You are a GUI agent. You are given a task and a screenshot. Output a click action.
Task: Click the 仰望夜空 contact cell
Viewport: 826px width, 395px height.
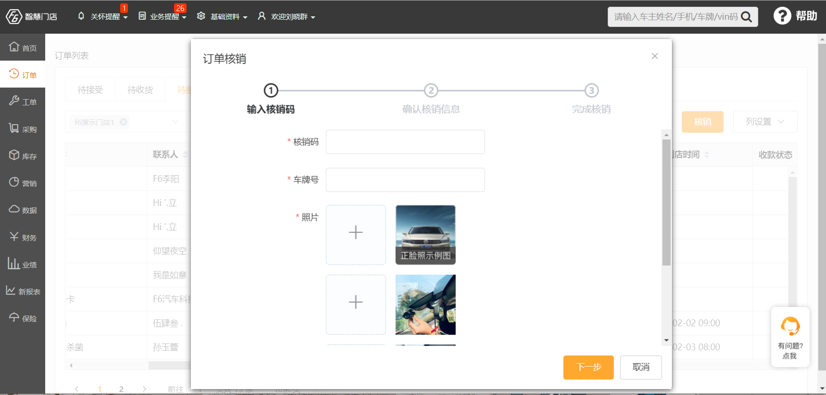pos(169,251)
